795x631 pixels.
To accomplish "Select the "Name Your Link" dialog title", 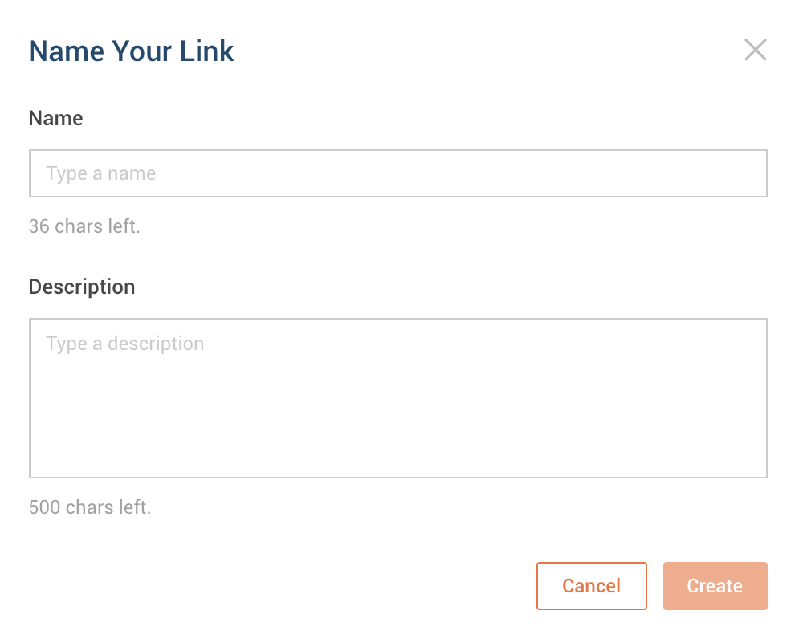I will [131, 51].
